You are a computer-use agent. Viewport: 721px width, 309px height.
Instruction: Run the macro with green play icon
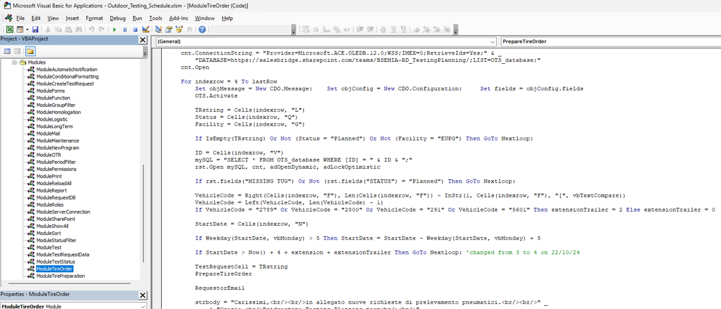(x=114, y=29)
